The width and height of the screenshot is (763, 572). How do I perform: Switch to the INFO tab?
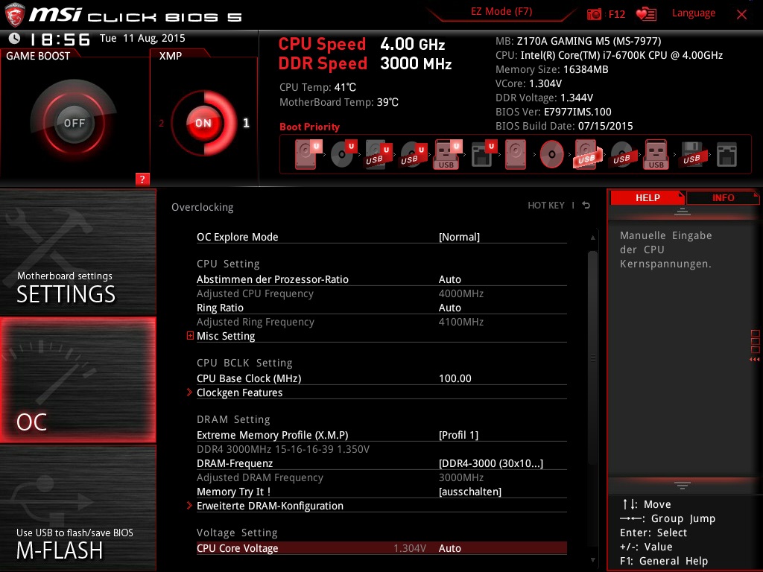[723, 197]
